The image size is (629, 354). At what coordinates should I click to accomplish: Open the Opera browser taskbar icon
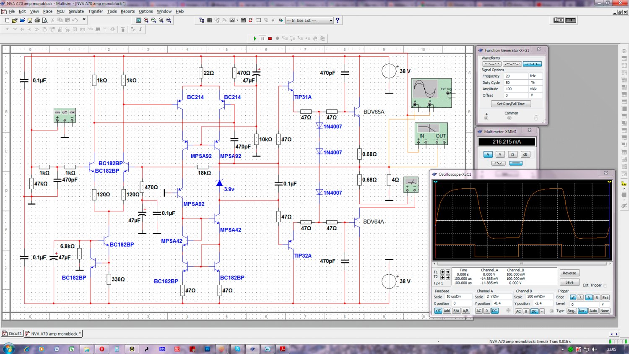tap(102, 349)
